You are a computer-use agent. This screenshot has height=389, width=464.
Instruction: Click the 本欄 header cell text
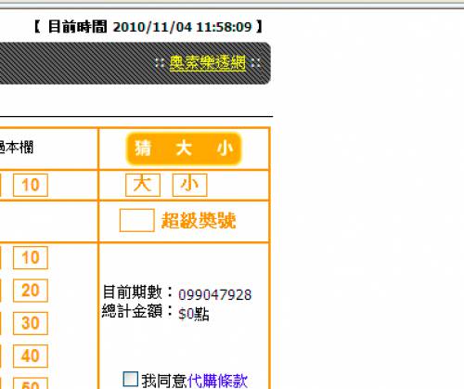click(16, 148)
